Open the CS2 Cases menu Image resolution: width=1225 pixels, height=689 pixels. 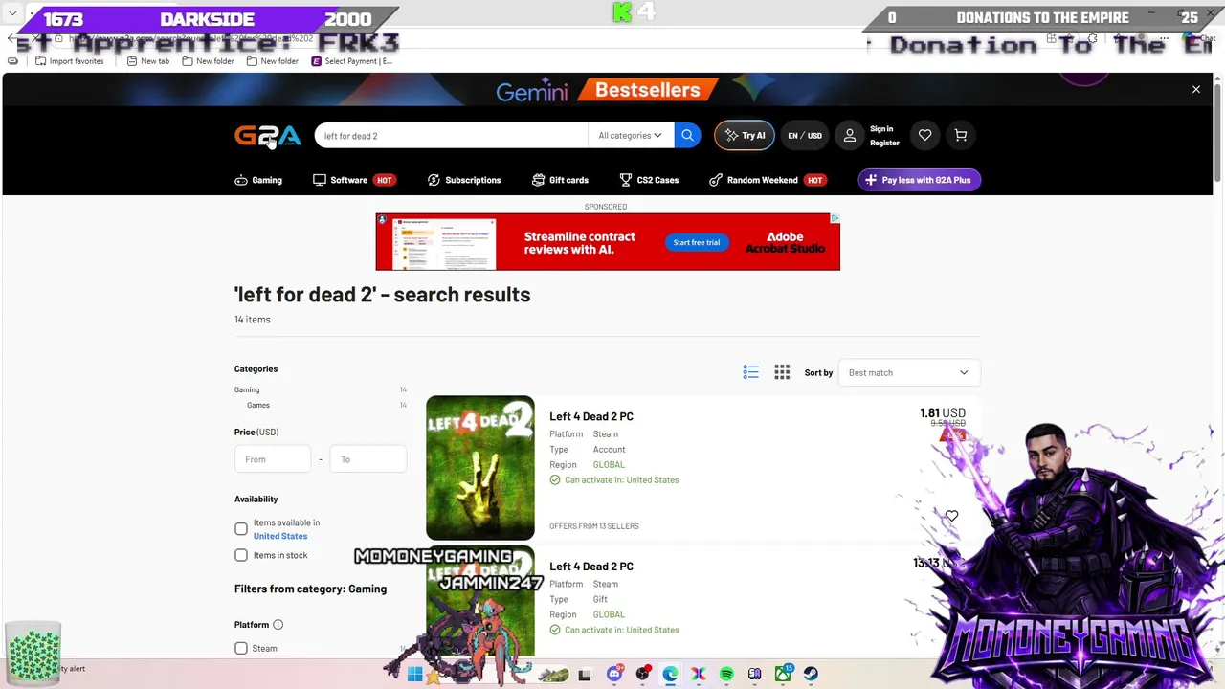click(649, 180)
